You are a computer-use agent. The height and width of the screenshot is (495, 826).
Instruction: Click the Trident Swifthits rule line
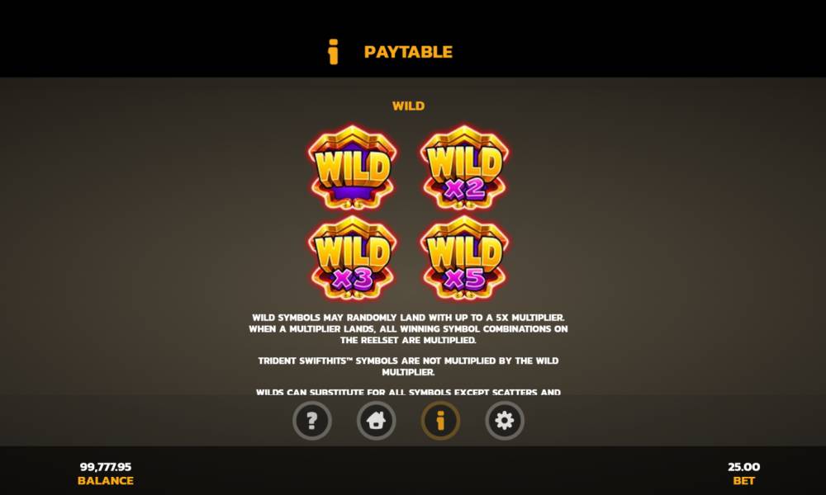point(408,361)
